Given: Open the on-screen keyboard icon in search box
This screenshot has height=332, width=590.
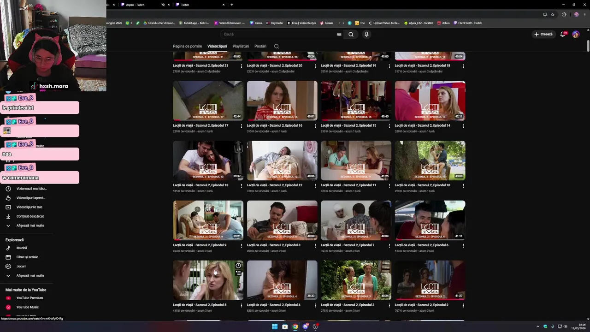Looking at the screenshot, I should pyautogui.click(x=339, y=34).
